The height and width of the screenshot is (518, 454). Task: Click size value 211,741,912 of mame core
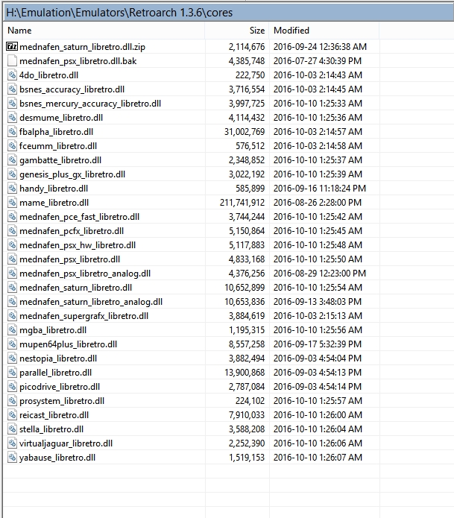(x=242, y=203)
